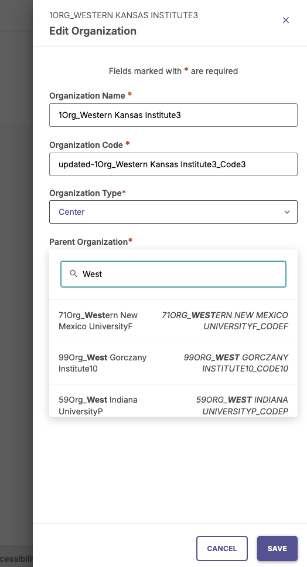Viewport: 307px width, 567px height.
Task: Click the Organization Code label
Action: tap(86, 145)
